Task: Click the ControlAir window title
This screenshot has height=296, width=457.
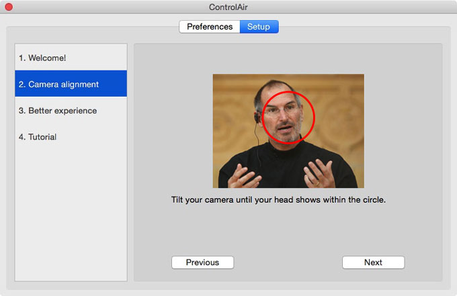Action: pos(229,7)
